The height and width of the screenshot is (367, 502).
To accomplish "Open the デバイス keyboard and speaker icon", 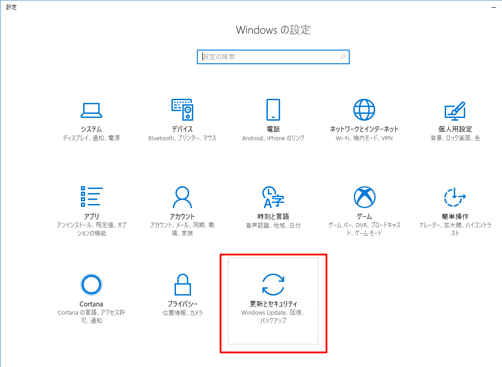I will [x=182, y=110].
